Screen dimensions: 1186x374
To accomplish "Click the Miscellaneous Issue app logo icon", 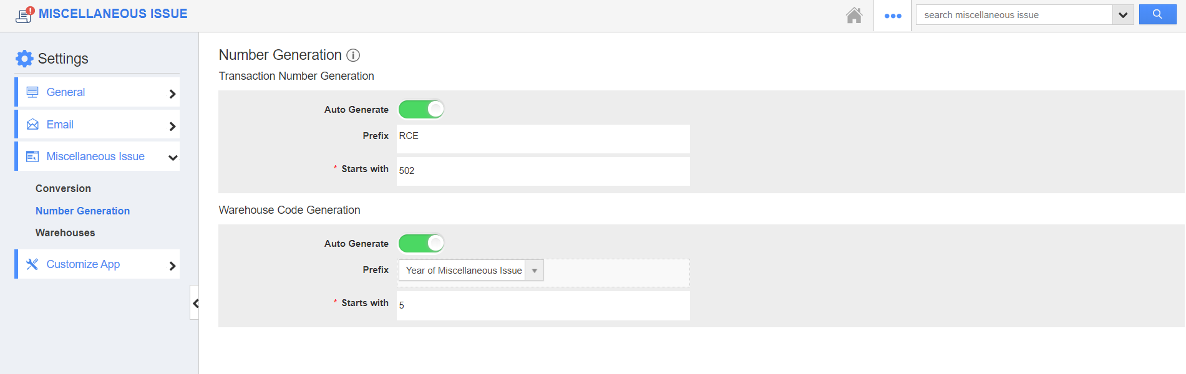I will coord(25,14).
